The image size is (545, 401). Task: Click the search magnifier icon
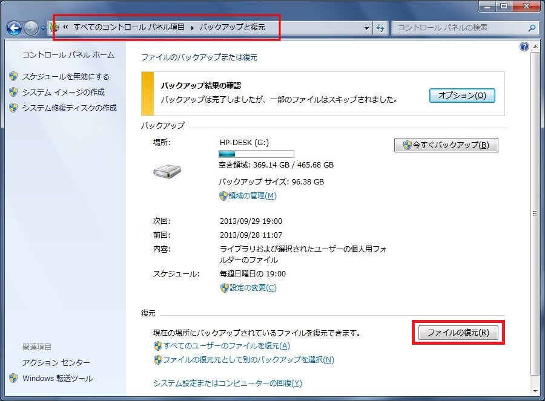532,28
